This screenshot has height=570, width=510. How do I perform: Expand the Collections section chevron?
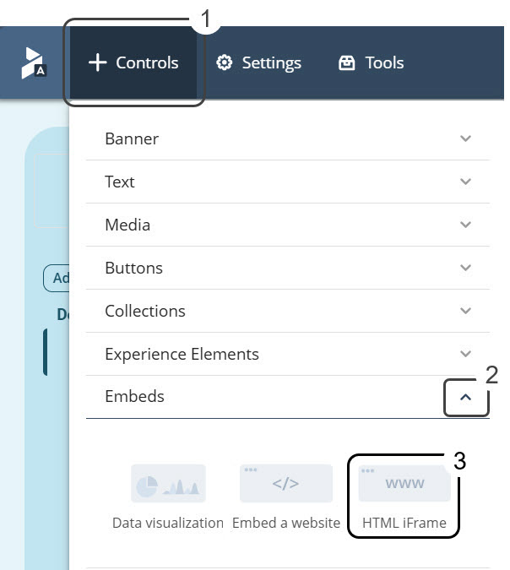coord(465,311)
